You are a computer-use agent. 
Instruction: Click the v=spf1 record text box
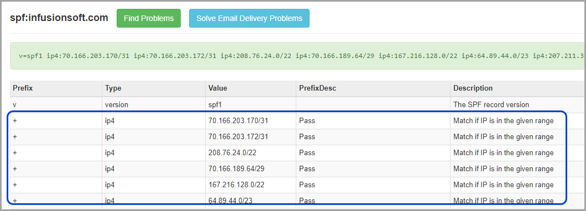click(x=297, y=56)
